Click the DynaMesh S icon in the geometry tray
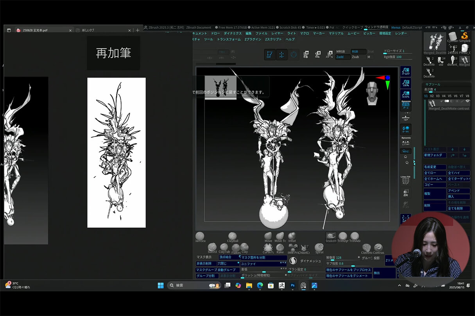475x316 pixels. pos(294,261)
